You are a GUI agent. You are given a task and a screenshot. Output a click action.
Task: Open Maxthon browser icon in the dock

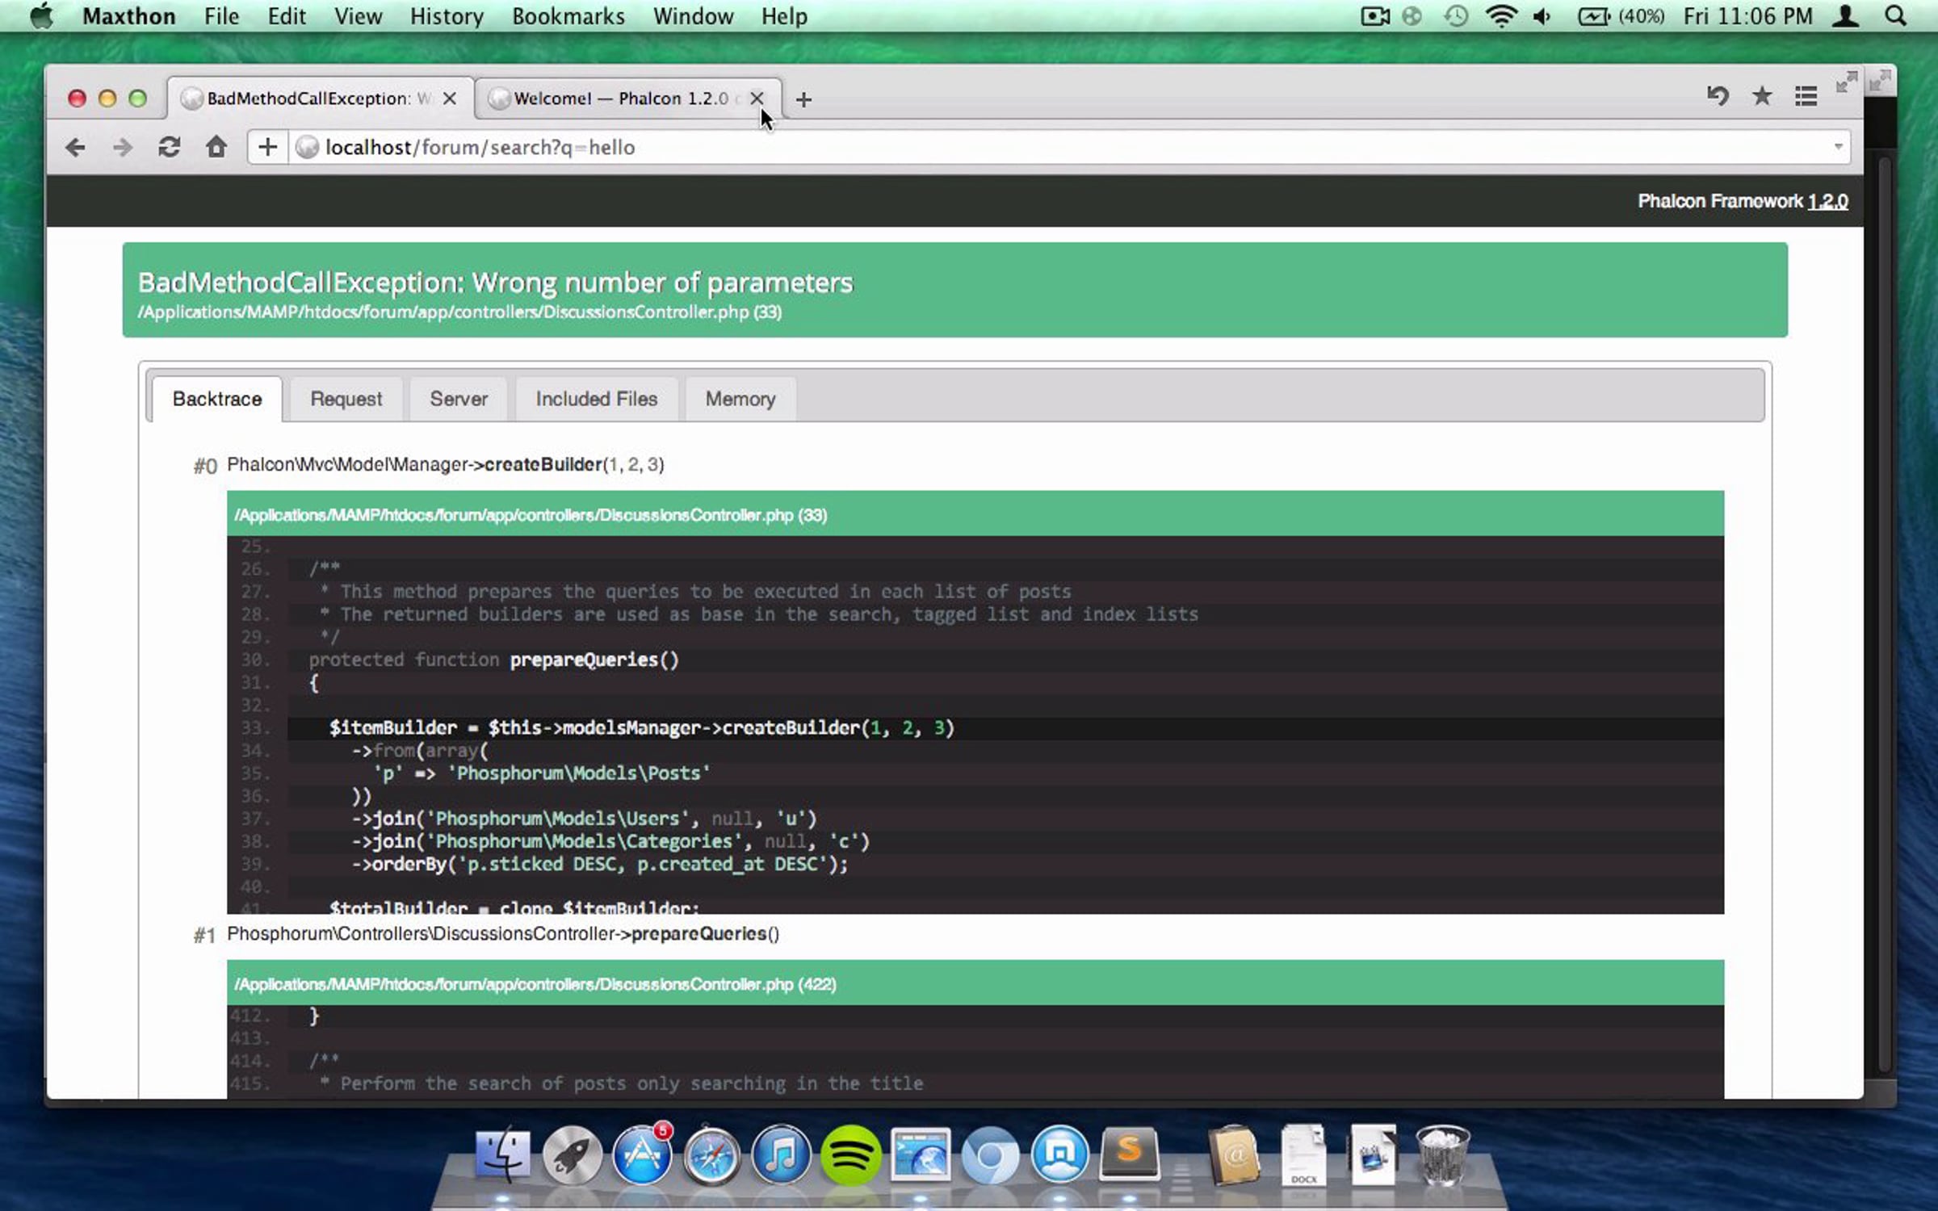click(x=1059, y=1154)
